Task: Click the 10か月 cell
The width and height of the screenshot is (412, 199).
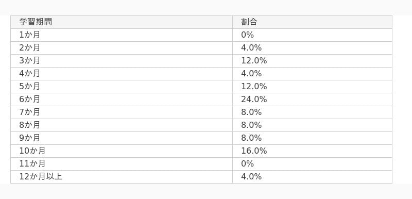Action: [x=122, y=151]
